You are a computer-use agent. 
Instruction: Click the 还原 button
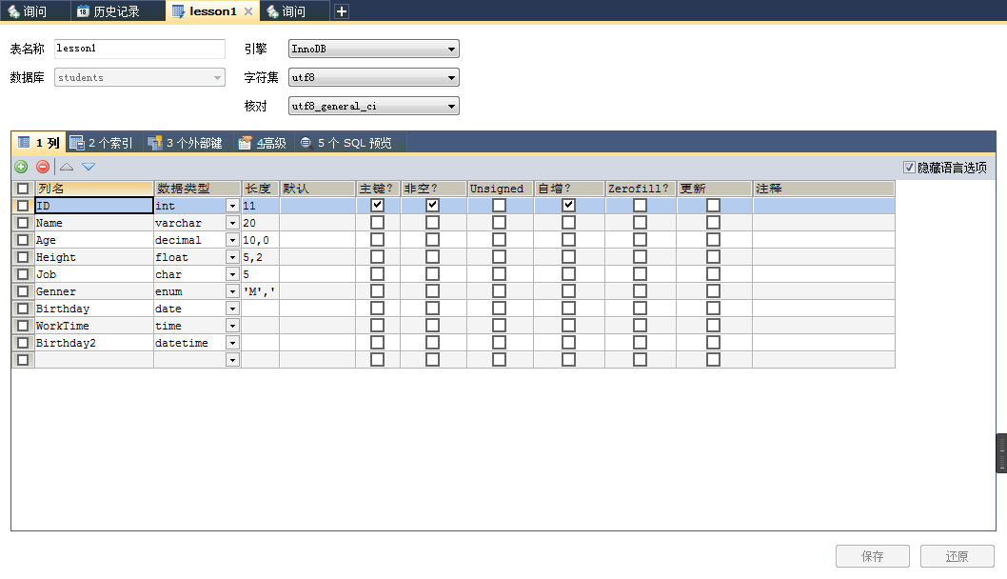957,556
